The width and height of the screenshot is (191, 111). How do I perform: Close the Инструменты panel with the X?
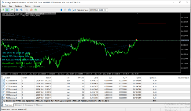(x=2, y=77)
